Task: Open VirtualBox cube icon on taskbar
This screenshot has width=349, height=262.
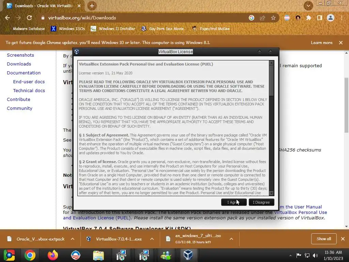Action: click(x=188, y=255)
